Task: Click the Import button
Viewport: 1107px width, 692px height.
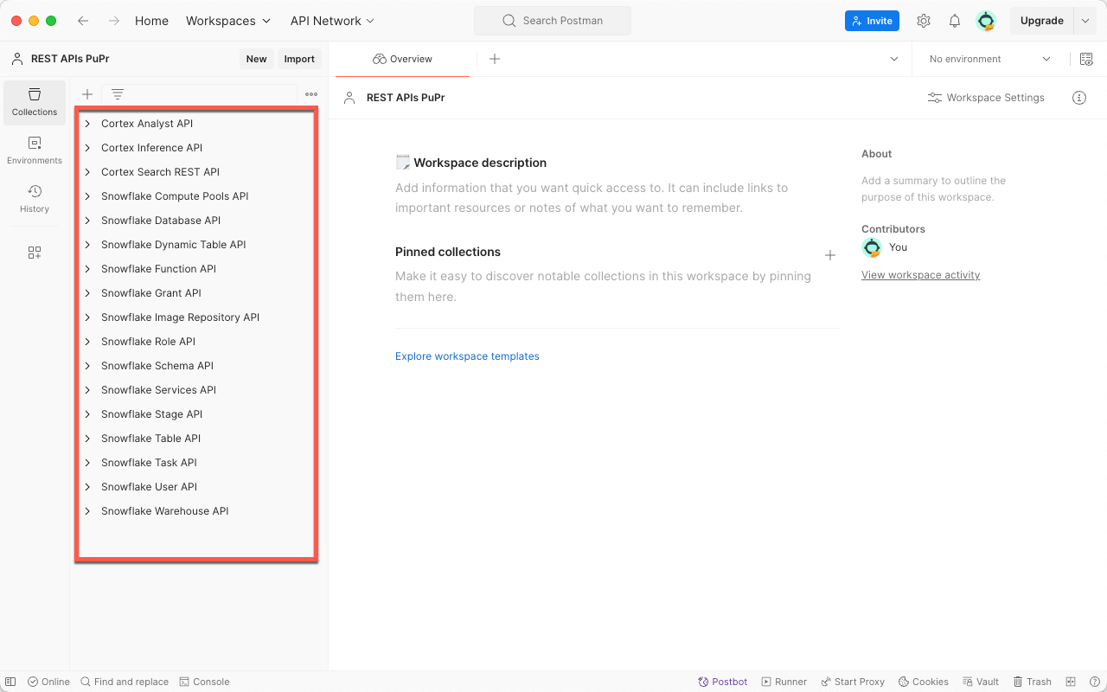Action: pos(299,59)
